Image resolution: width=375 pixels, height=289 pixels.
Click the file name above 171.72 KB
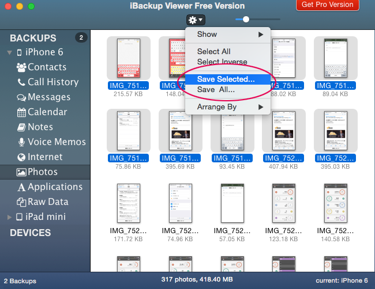(x=128, y=231)
